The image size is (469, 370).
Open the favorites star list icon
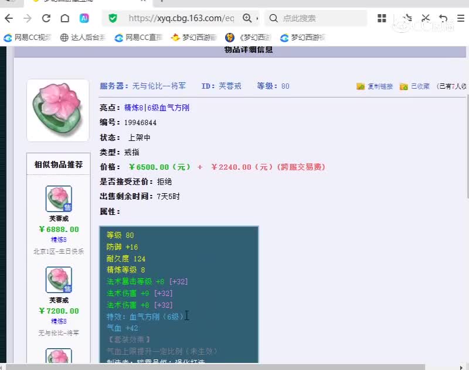pyautogui.click(x=407, y=18)
